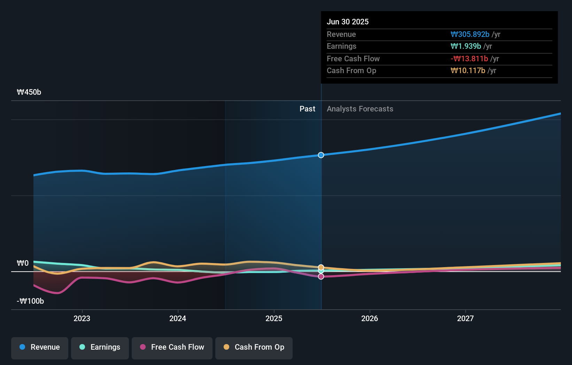Click the ₩305.892b revenue value
This screenshot has width=572, height=365.
[x=470, y=34]
